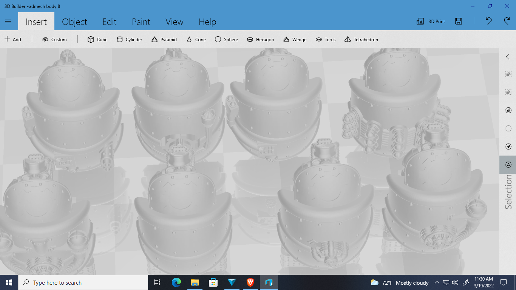Toggle the highlighted single-triangle selection mode
The height and width of the screenshot is (290, 516).
[x=508, y=165]
